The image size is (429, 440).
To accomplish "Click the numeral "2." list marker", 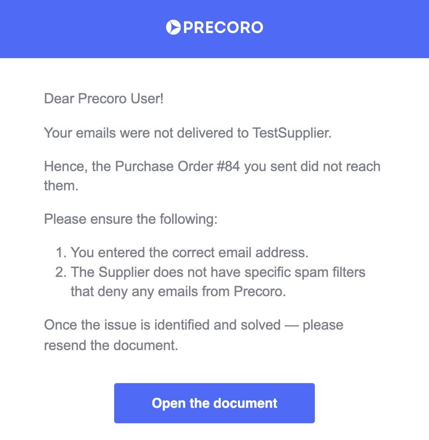I will pyautogui.click(x=61, y=272).
